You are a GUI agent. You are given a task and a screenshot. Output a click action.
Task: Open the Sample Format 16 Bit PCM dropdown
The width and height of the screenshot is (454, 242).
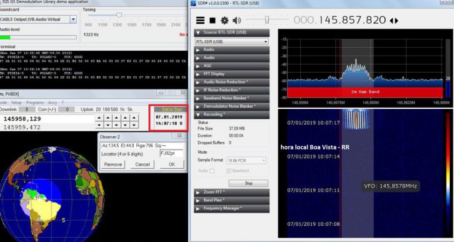coord(246,160)
